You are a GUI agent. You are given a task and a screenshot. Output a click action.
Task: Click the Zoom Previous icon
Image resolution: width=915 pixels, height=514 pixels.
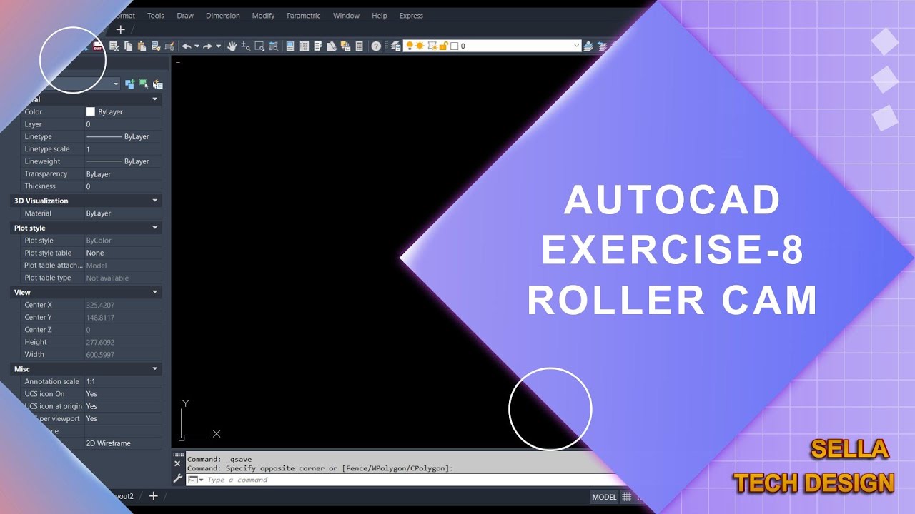273,46
